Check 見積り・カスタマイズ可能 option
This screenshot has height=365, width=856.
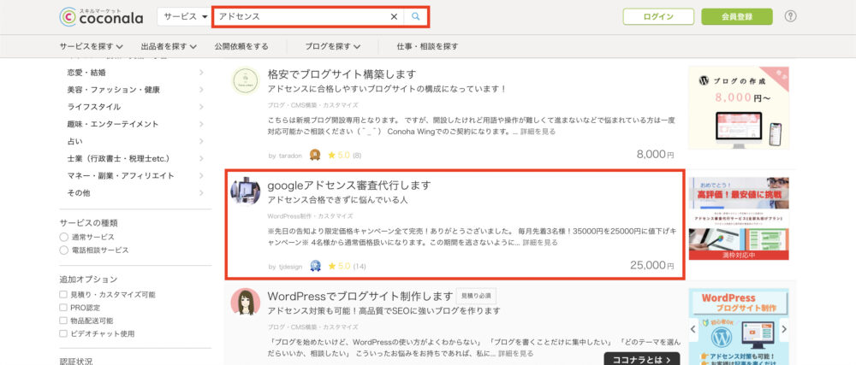pos(63,295)
